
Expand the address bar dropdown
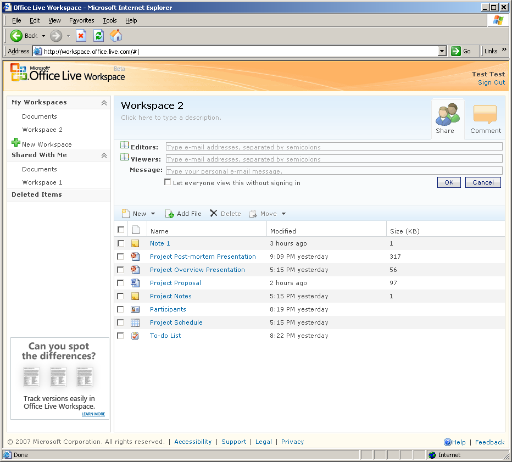tap(442, 51)
